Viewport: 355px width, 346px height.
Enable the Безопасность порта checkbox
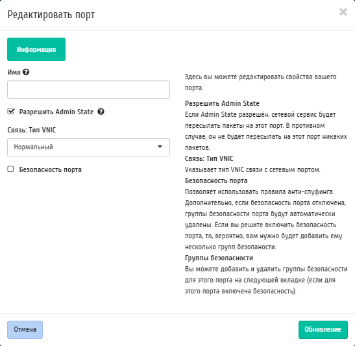10,169
